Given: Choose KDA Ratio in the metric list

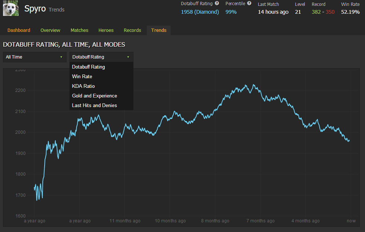Looking at the screenshot, I should [83, 86].
